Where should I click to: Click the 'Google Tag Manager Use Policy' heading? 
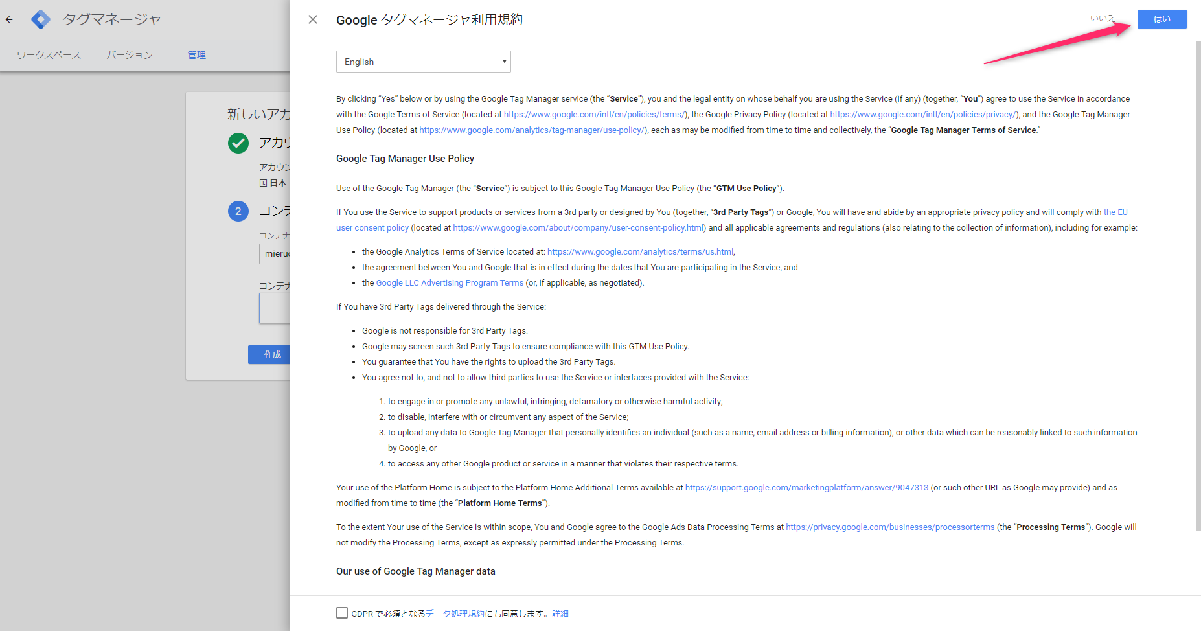(x=405, y=159)
